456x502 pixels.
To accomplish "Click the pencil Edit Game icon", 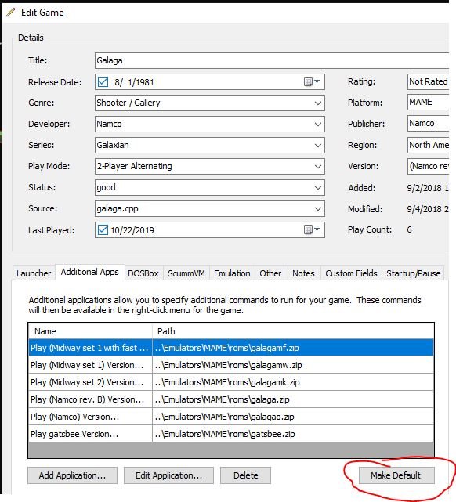I will coord(10,13).
